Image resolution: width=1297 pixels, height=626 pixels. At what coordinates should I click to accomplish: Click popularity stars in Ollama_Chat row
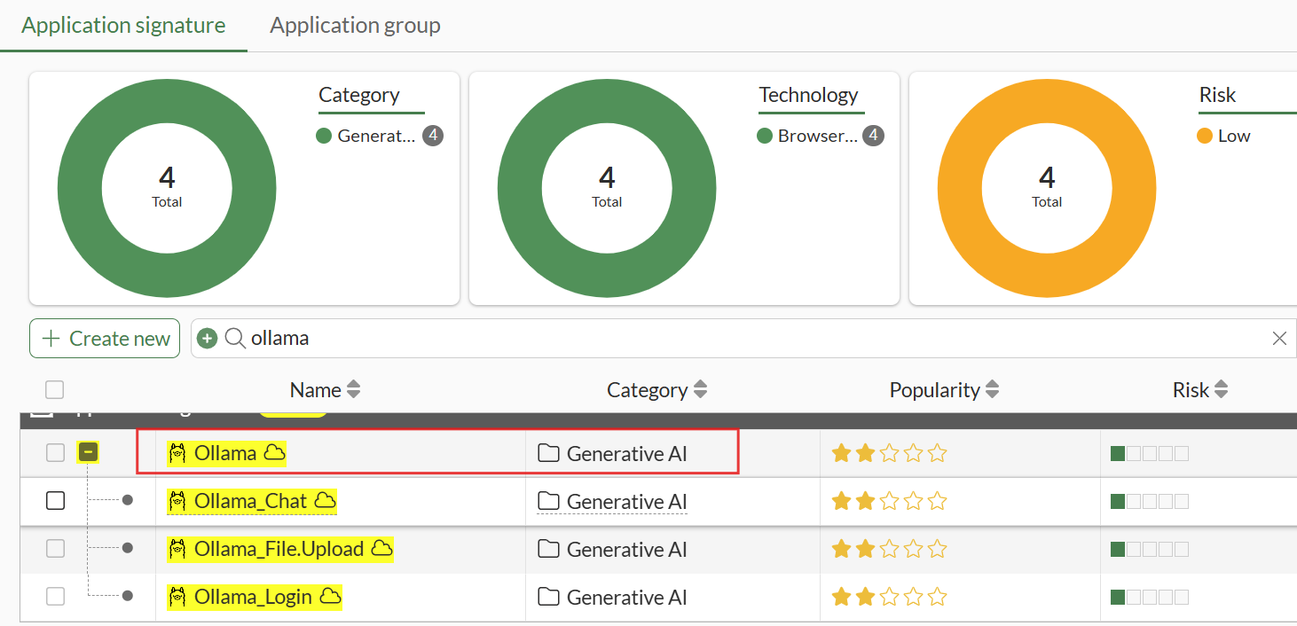click(889, 501)
